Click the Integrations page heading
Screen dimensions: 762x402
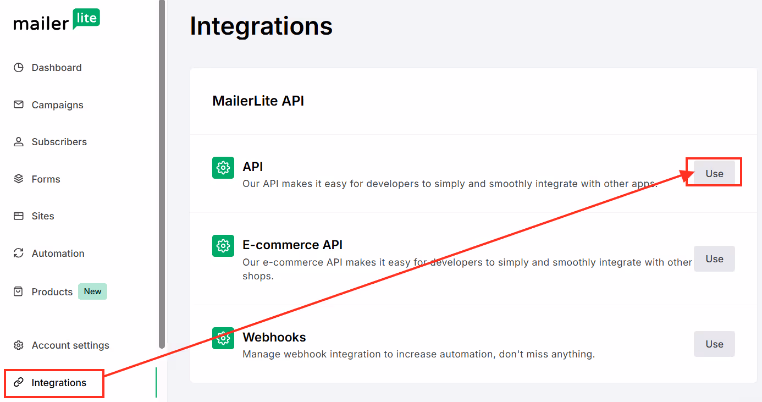coord(261,26)
